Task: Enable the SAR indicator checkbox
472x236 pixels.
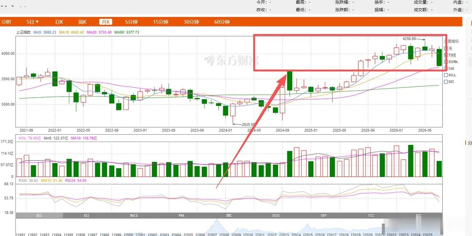Action: 446,68
